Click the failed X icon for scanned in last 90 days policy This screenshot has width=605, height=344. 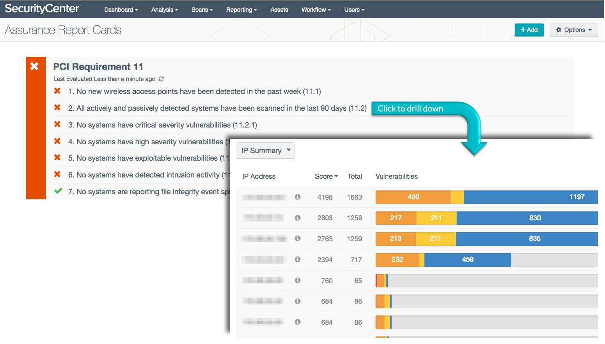(58, 108)
